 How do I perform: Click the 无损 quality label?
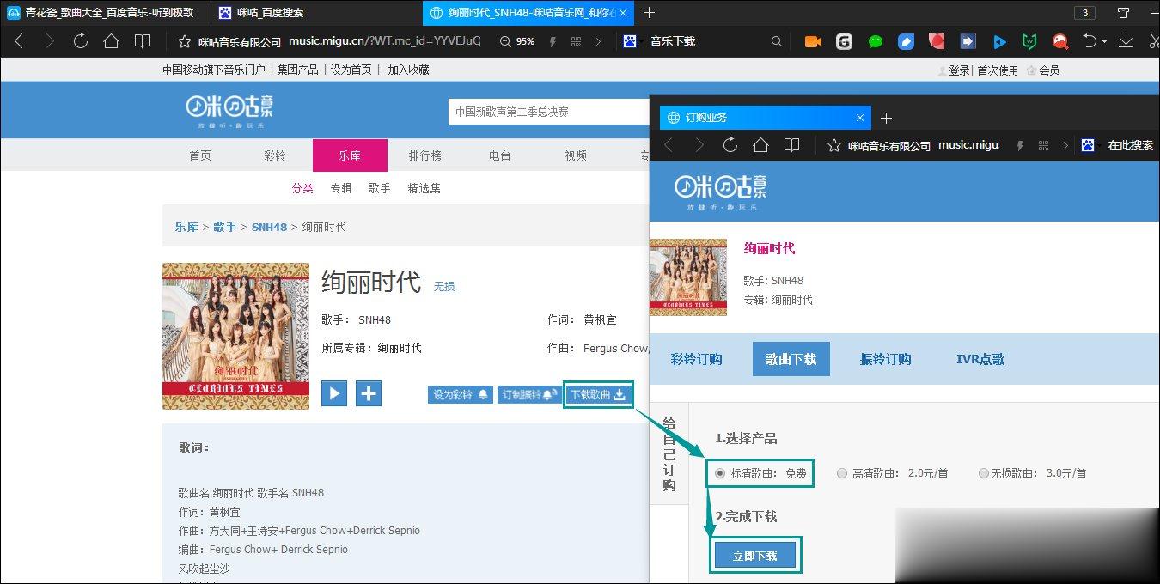tap(444, 286)
